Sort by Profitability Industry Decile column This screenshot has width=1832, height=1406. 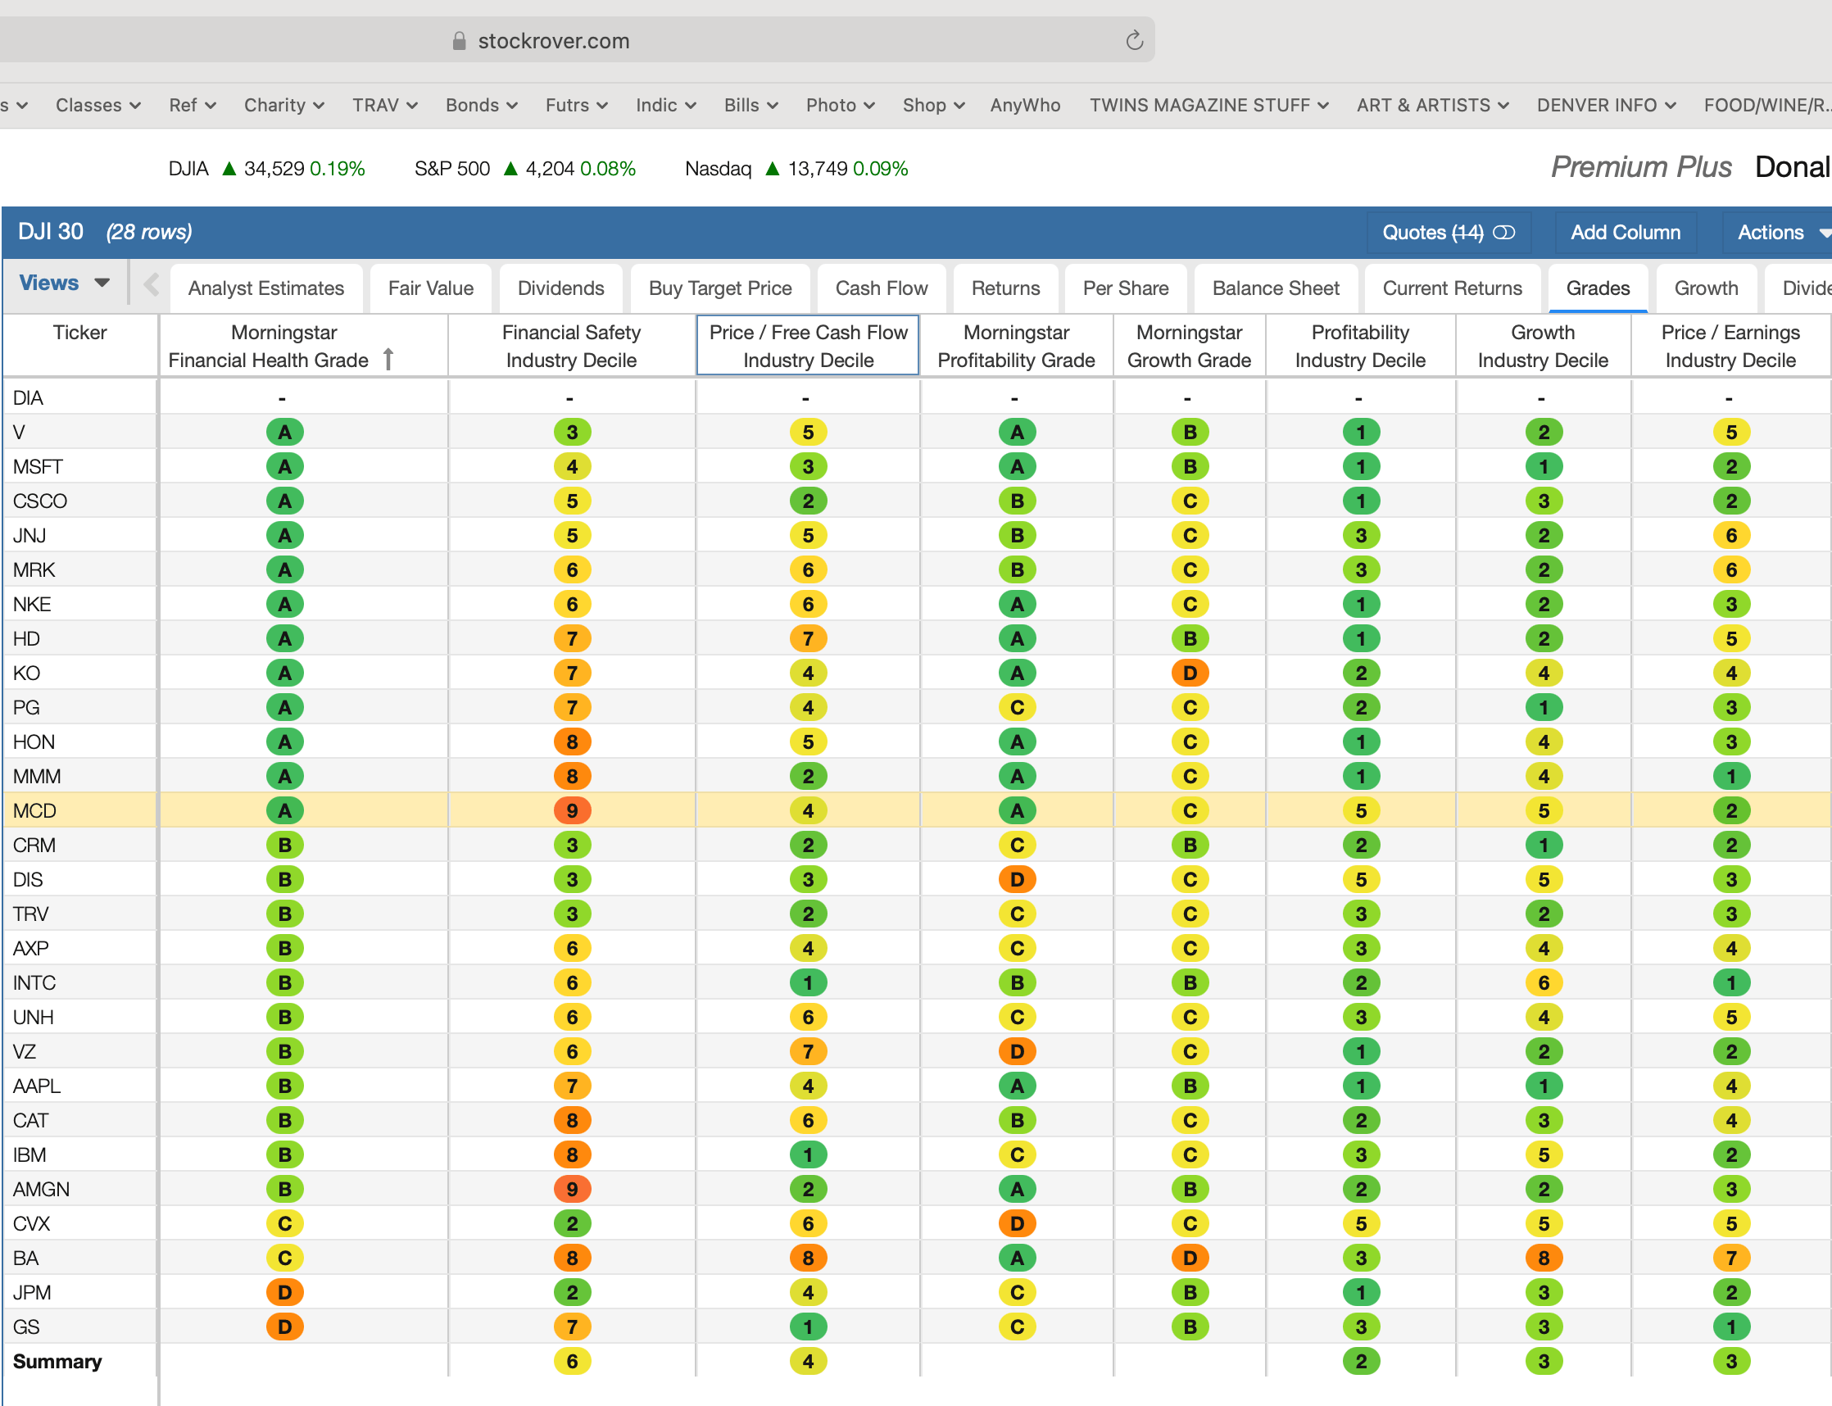(1360, 346)
